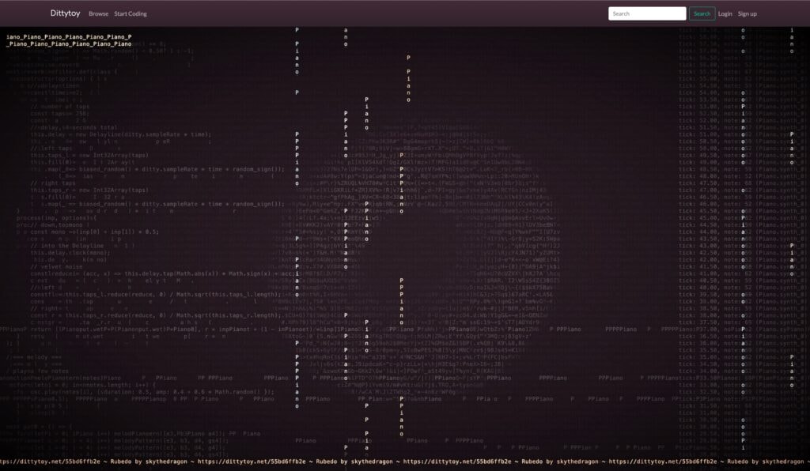Open the Browse page
This screenshot has width=810, height=471.
pyautogui.click(x=99, y=13)
